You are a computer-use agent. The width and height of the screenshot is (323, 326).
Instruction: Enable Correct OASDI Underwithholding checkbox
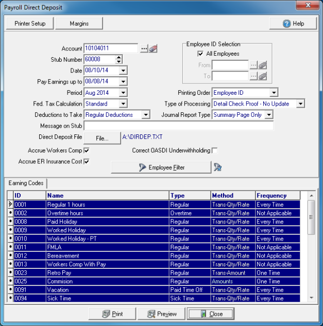215,150
